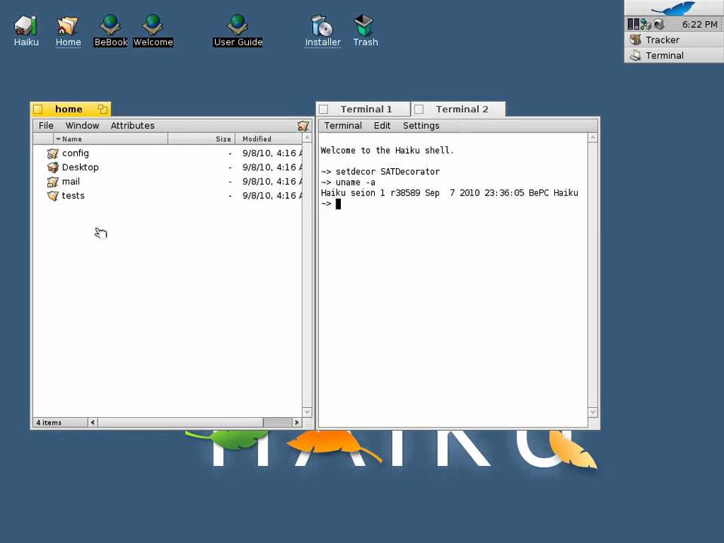Click the Haiku r38589 uname output line
724x543 pixels.
tap(449, 193)
